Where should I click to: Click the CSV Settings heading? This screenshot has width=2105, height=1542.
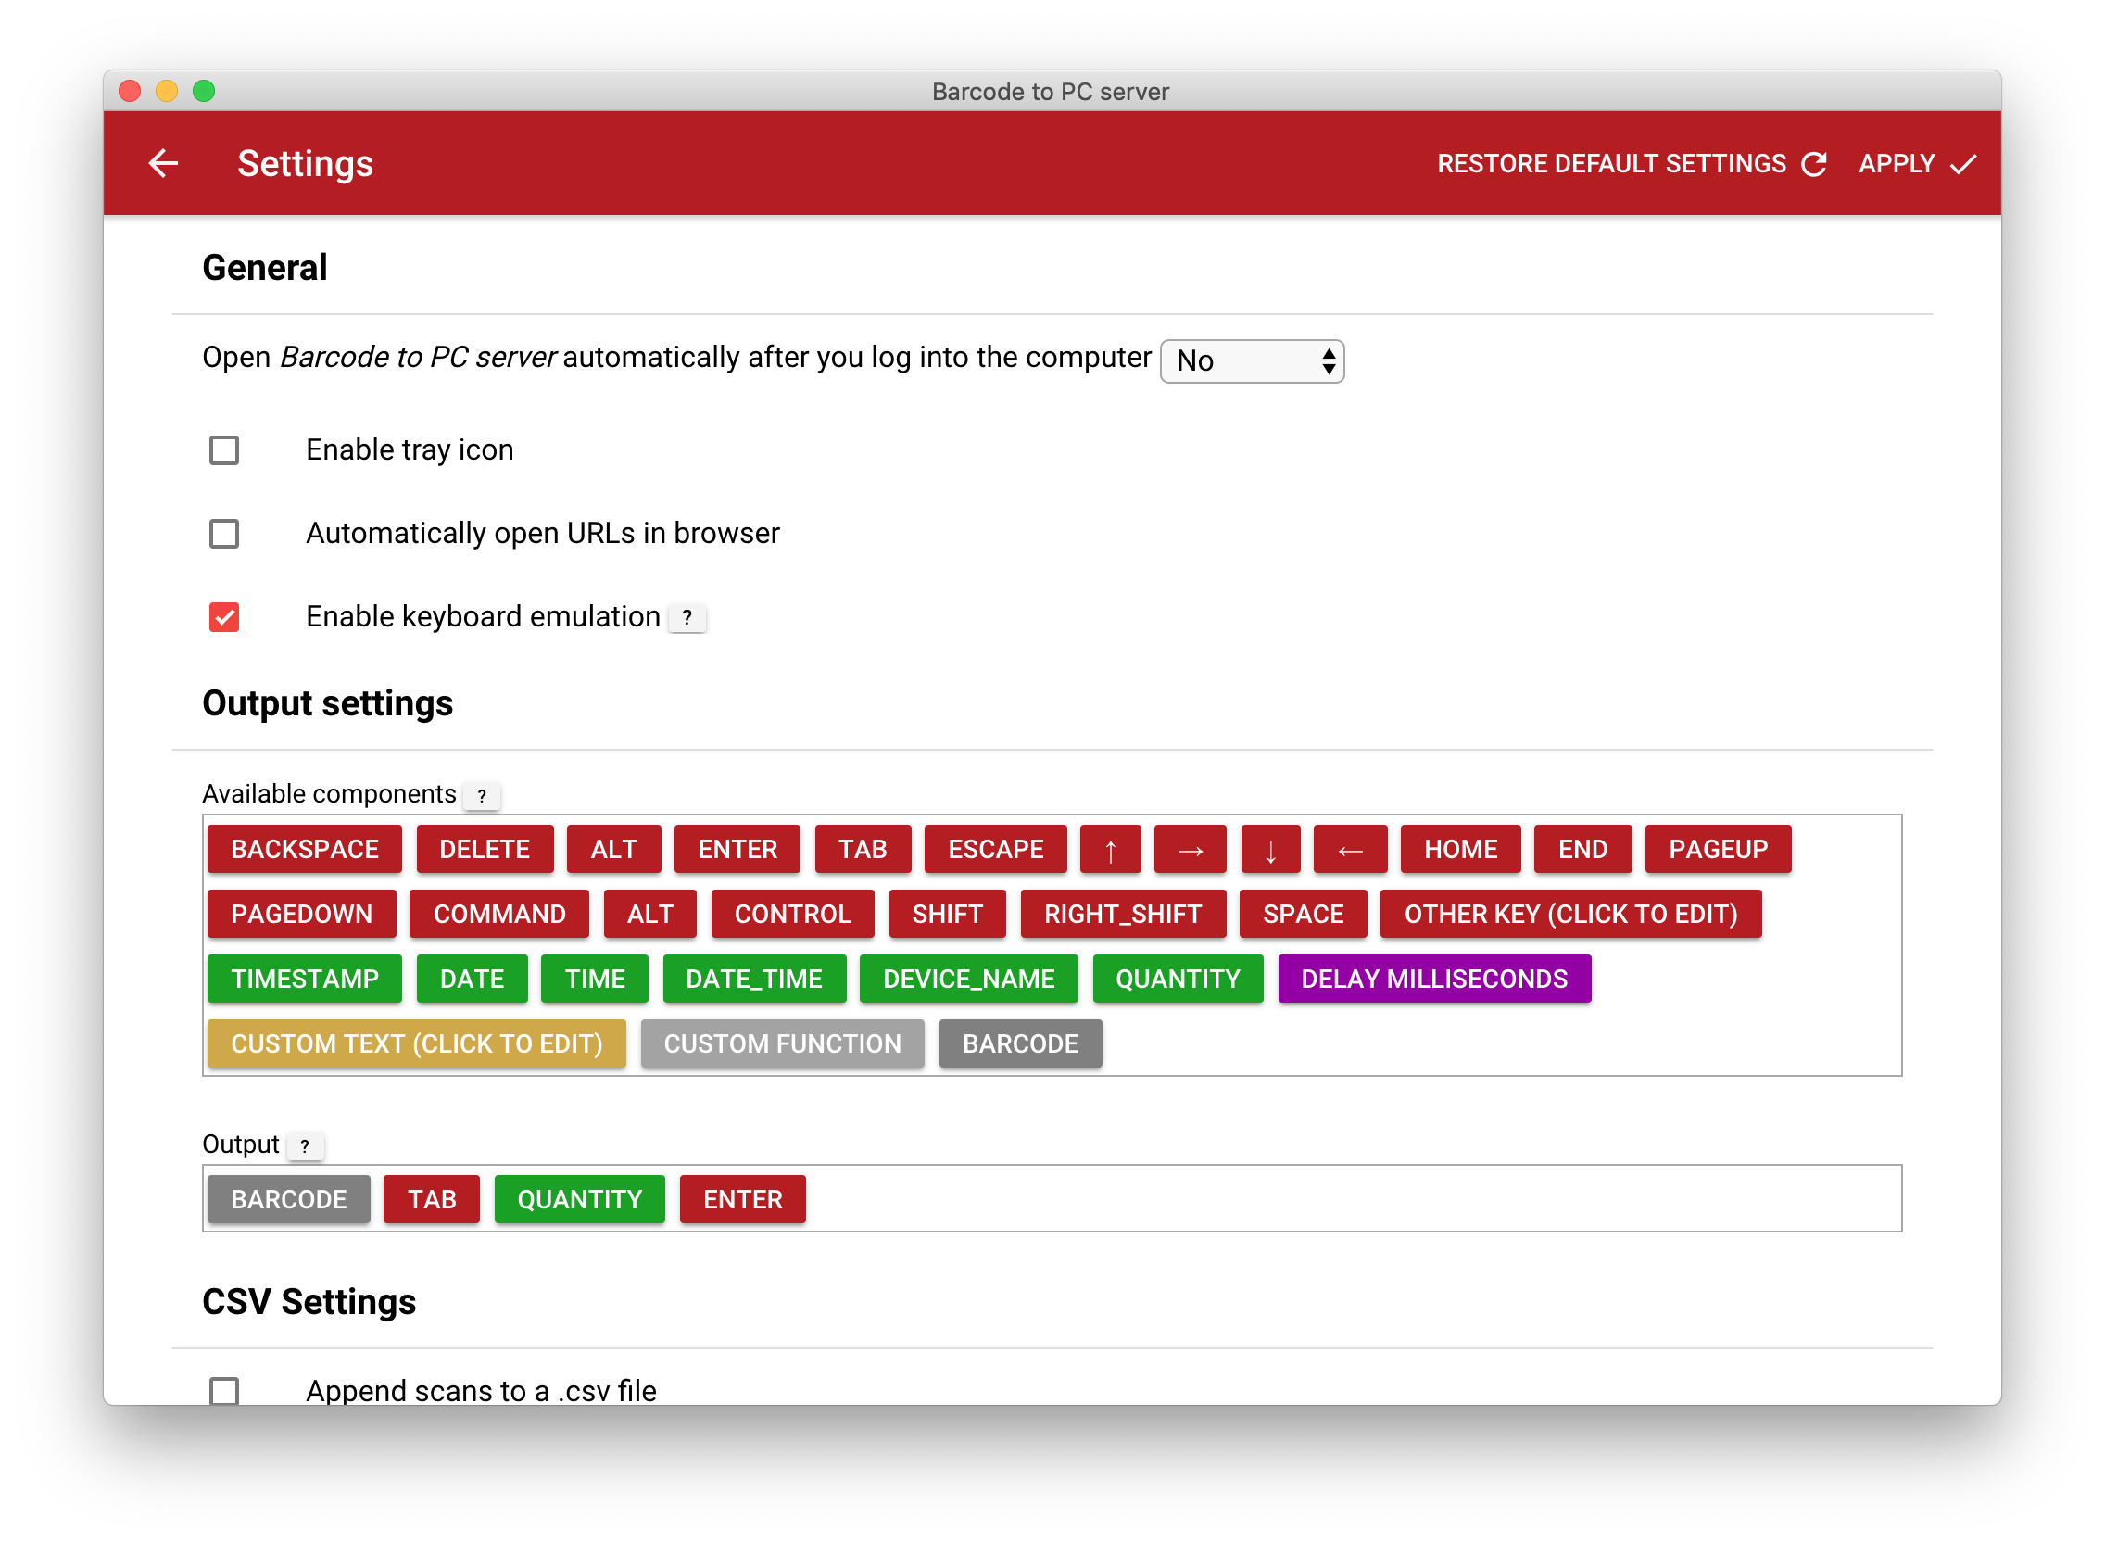tap(309, 1302)
